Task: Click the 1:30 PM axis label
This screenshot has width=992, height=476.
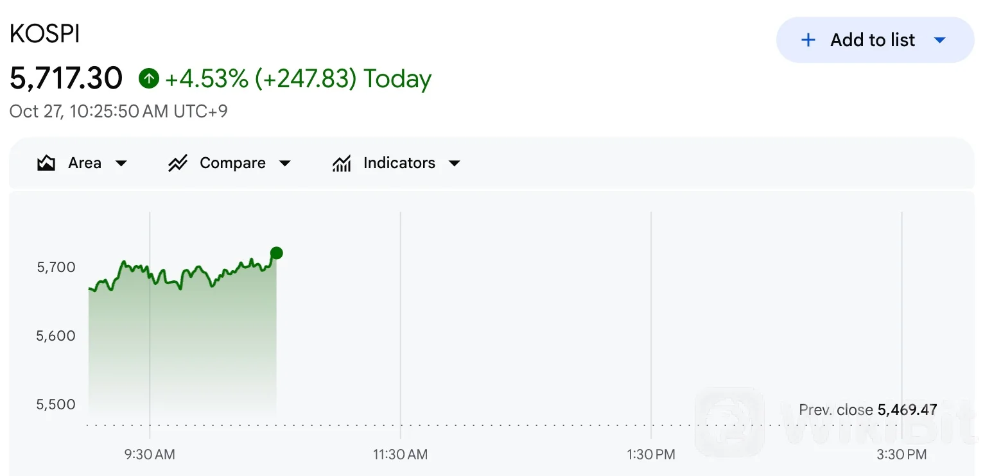Action: point(651,455)
